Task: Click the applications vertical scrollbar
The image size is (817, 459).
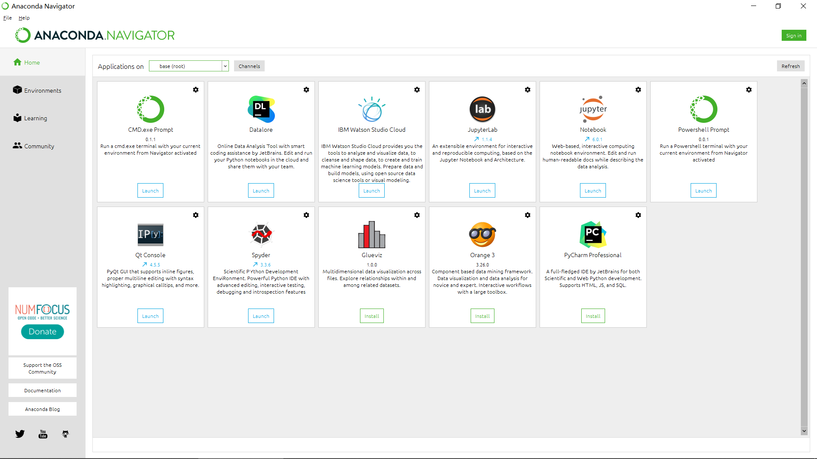Action: tap(804, 257)
